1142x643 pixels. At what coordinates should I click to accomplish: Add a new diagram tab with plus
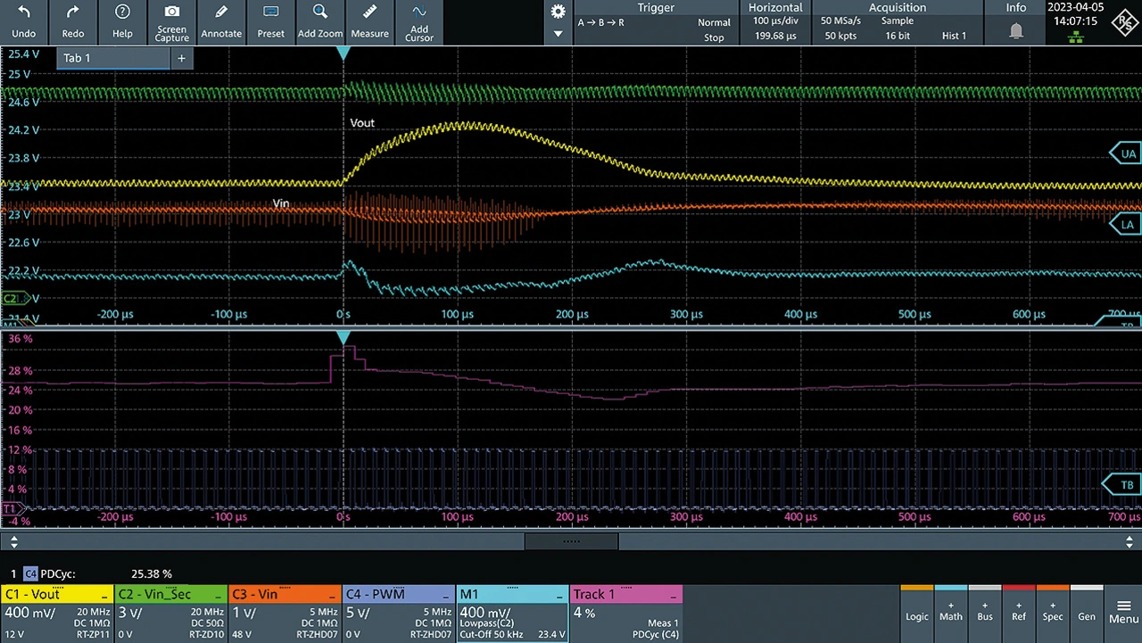point(181,58)
